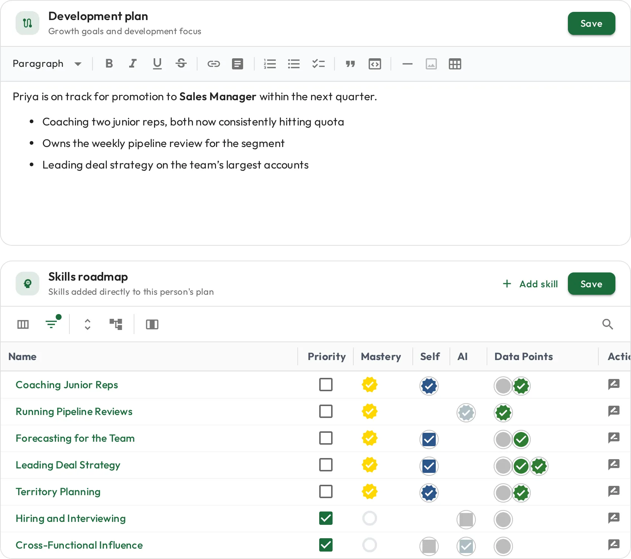The width and height of the screenshot is (631, 559).
Task: Open the Running Pipeline Reviews skill
Action: tap(74, 412)
